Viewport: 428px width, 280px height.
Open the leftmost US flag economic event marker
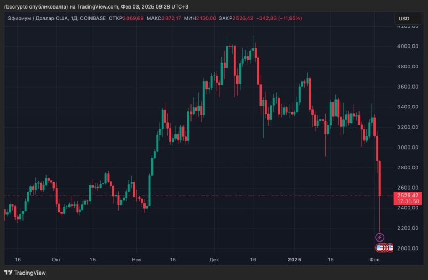[x=379, y=248]
